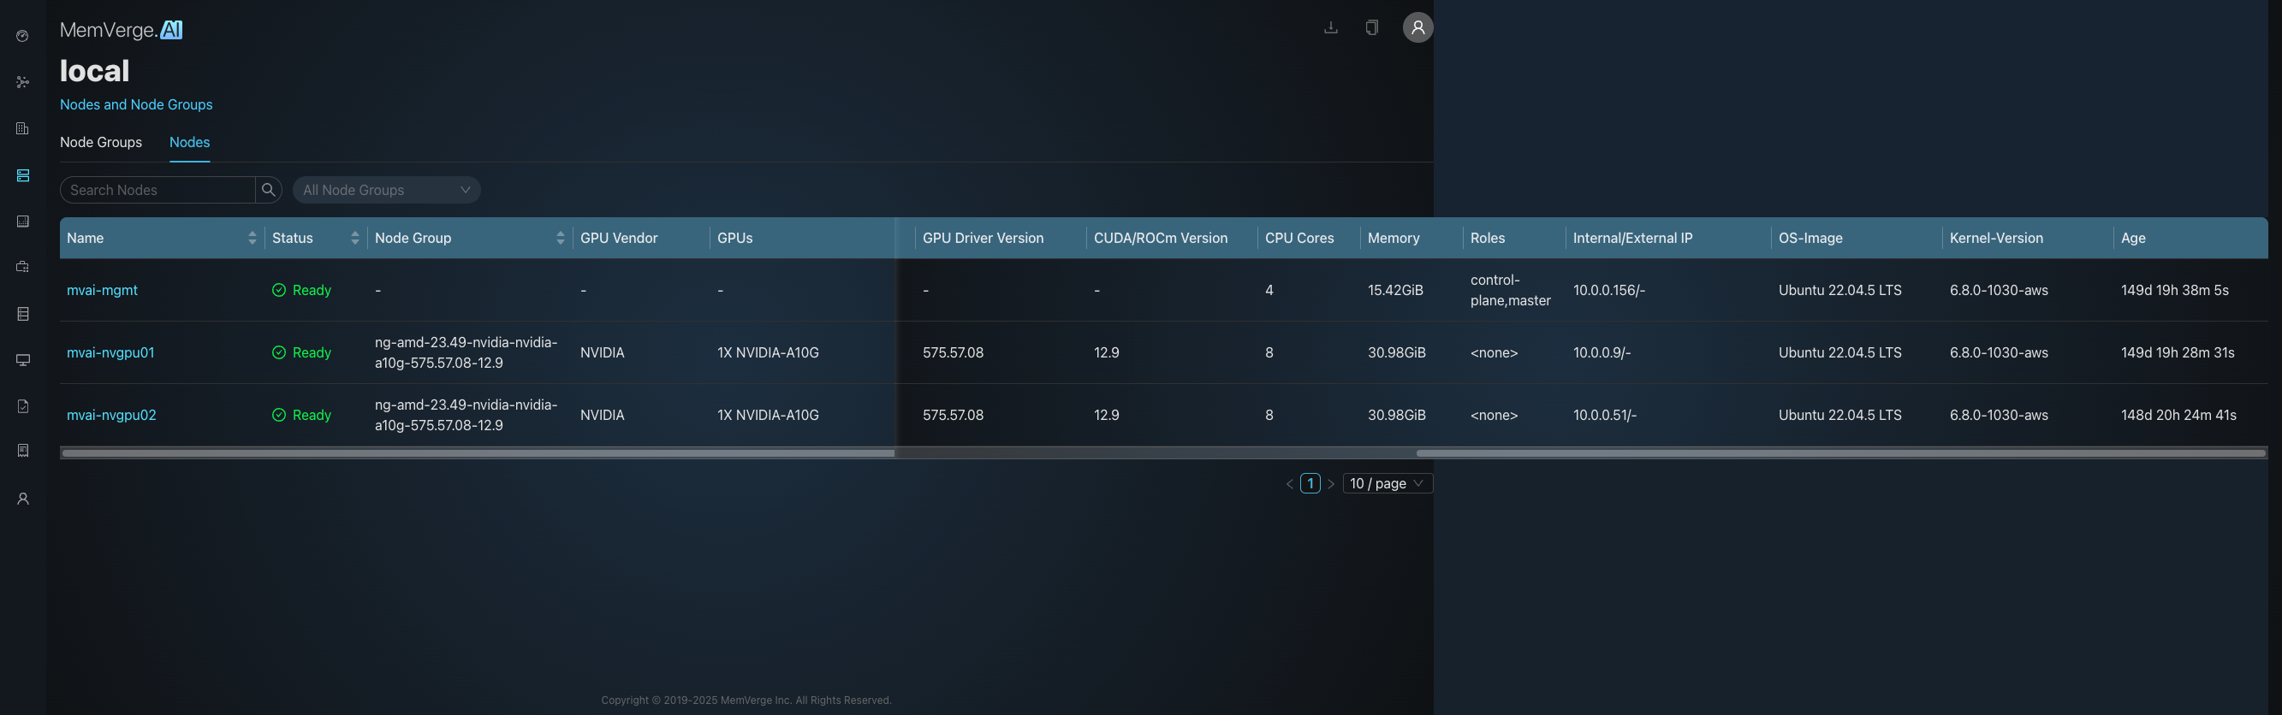Toggle sorting on the Status column
The height and width of the screenshot is (715, 2282).
pyautogui.click(x=354, y=238)
